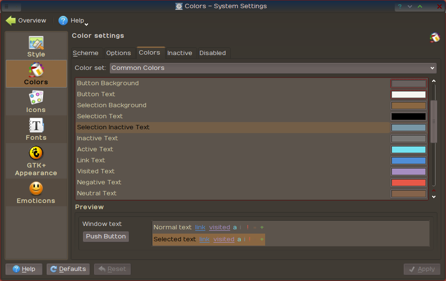This screenshot has height=281, width=446.
Task: Open the Icons module in sidebar
Action: [36, 98]
